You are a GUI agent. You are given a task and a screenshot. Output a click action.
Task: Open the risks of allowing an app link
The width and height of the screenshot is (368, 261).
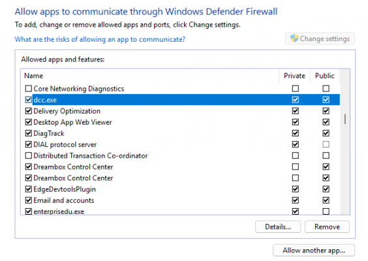(100, 39)
